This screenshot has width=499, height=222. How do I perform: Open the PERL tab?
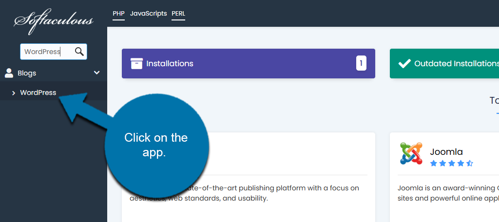pyautogui.click(x=178, y=14)
